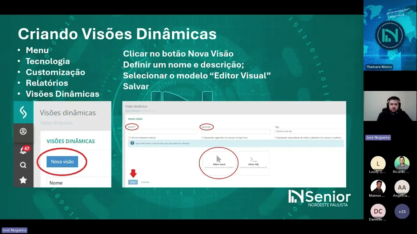Open favorites star icon in the sidebar
The width and height of the screenshot is (417, 234).
[x=23, y=180]
